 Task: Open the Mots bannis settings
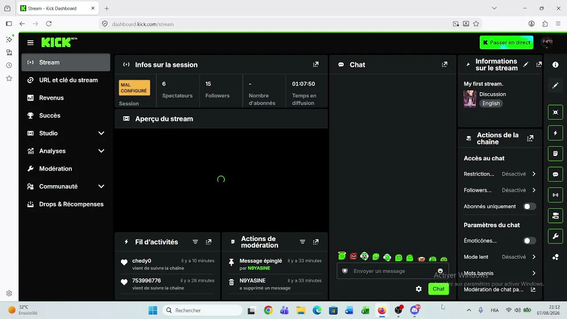pos(500,273)
